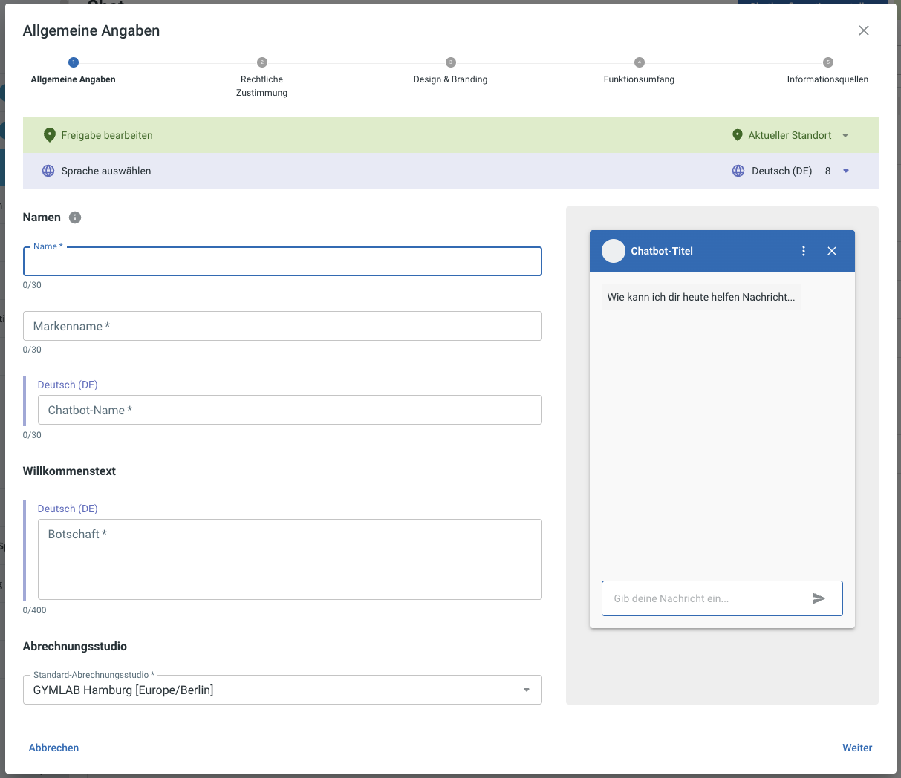Focus the Chatbot-Name input field
The height and width of the screenshot is (778, 901).
pos(290,410)
